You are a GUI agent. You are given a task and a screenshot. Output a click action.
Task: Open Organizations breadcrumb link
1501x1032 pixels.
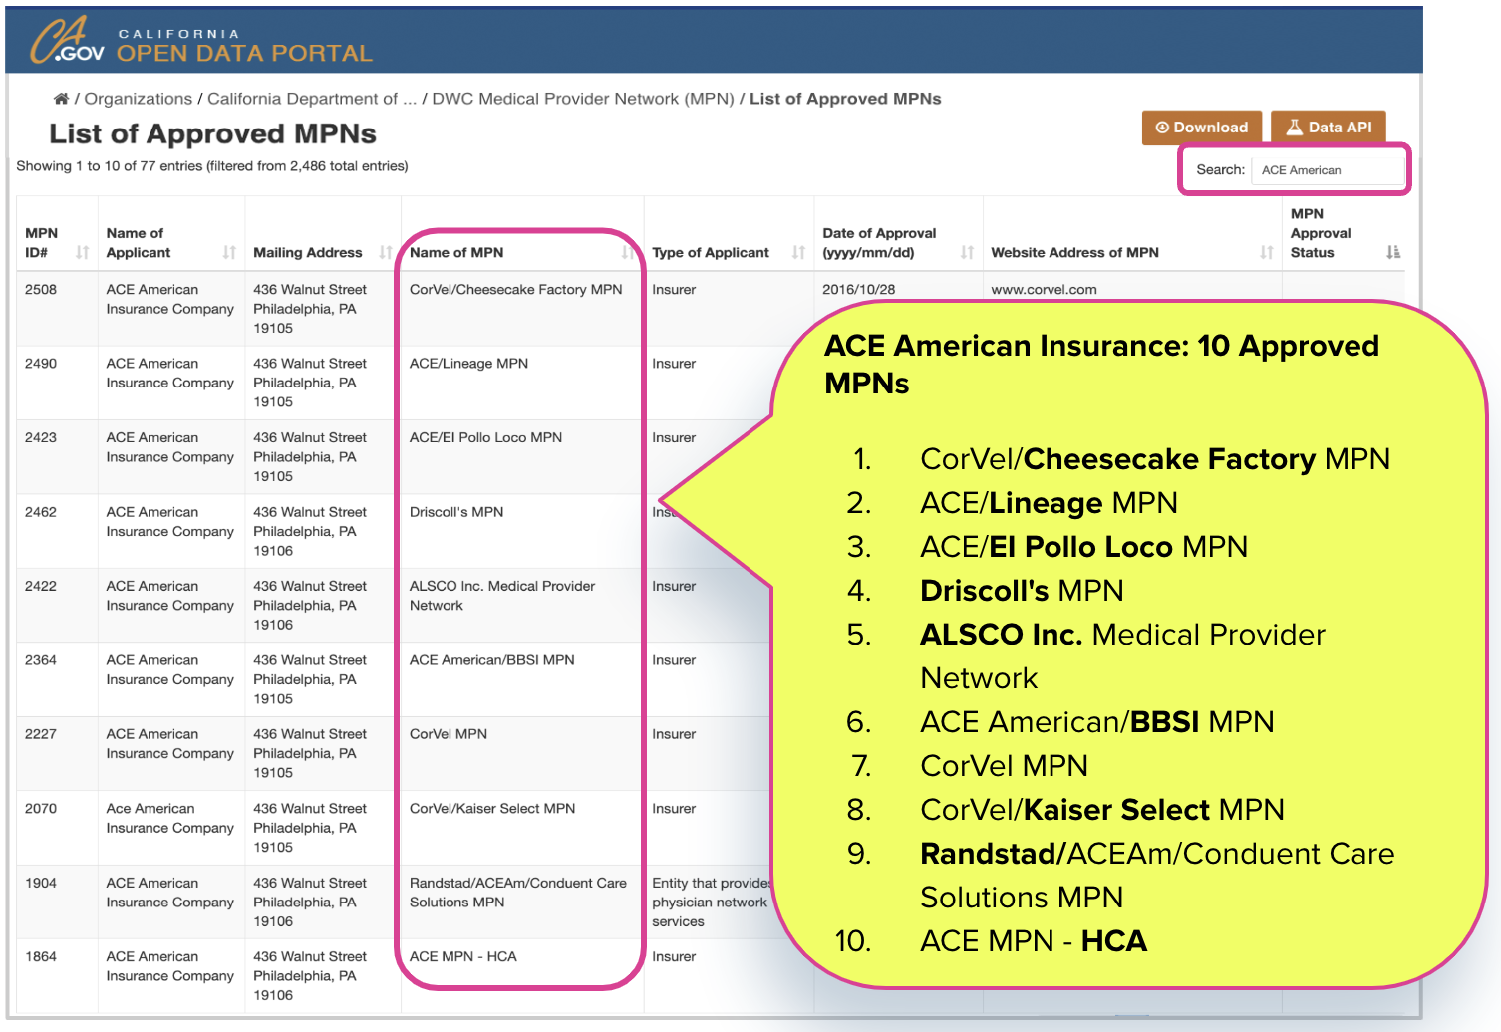pyautogui.click(x=139, y=99)
